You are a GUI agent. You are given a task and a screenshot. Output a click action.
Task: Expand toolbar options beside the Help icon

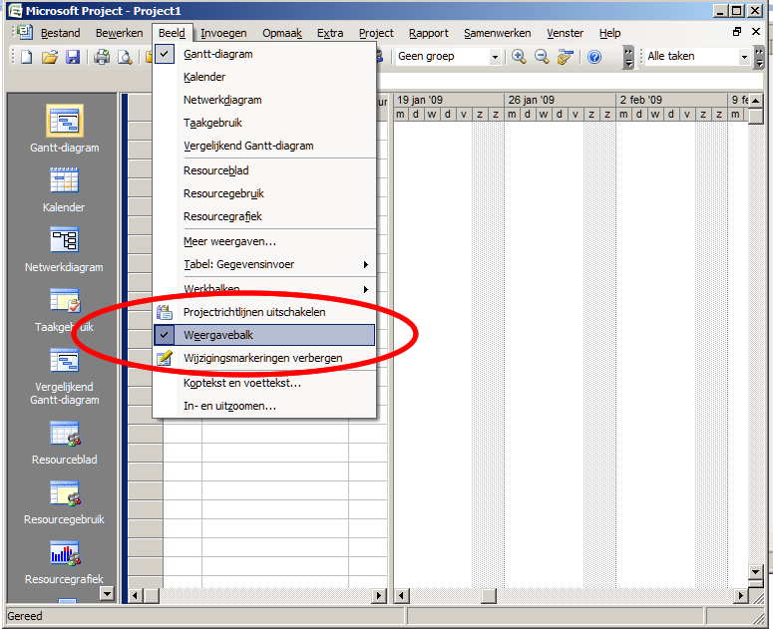pyautogui.click(x=628, y=57)
